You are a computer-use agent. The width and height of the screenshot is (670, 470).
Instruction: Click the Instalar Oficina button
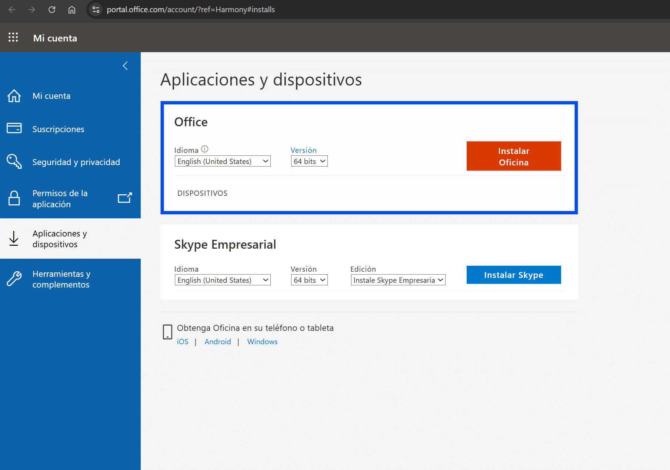pos(514,156)
